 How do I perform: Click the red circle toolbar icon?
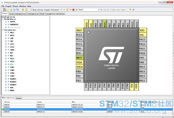73,10
